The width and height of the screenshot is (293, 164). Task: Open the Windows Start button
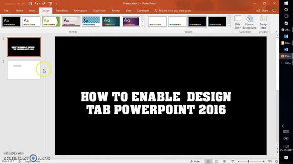tap(286, 3)
